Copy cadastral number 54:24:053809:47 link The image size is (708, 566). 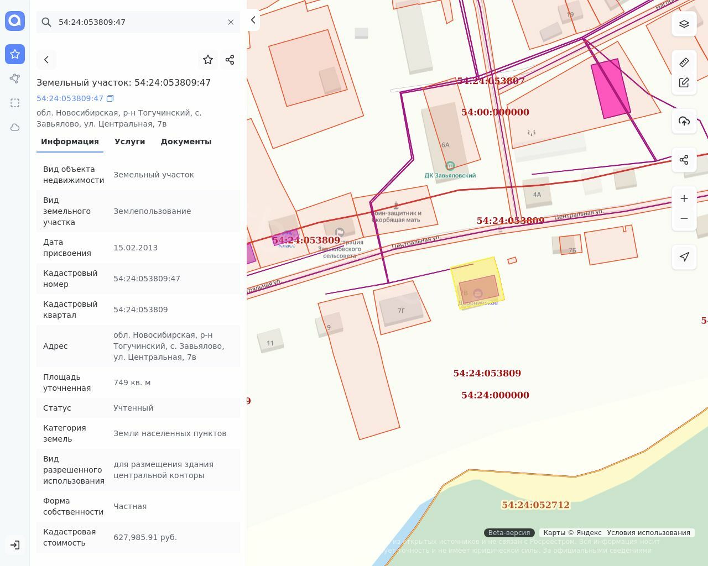110,98
